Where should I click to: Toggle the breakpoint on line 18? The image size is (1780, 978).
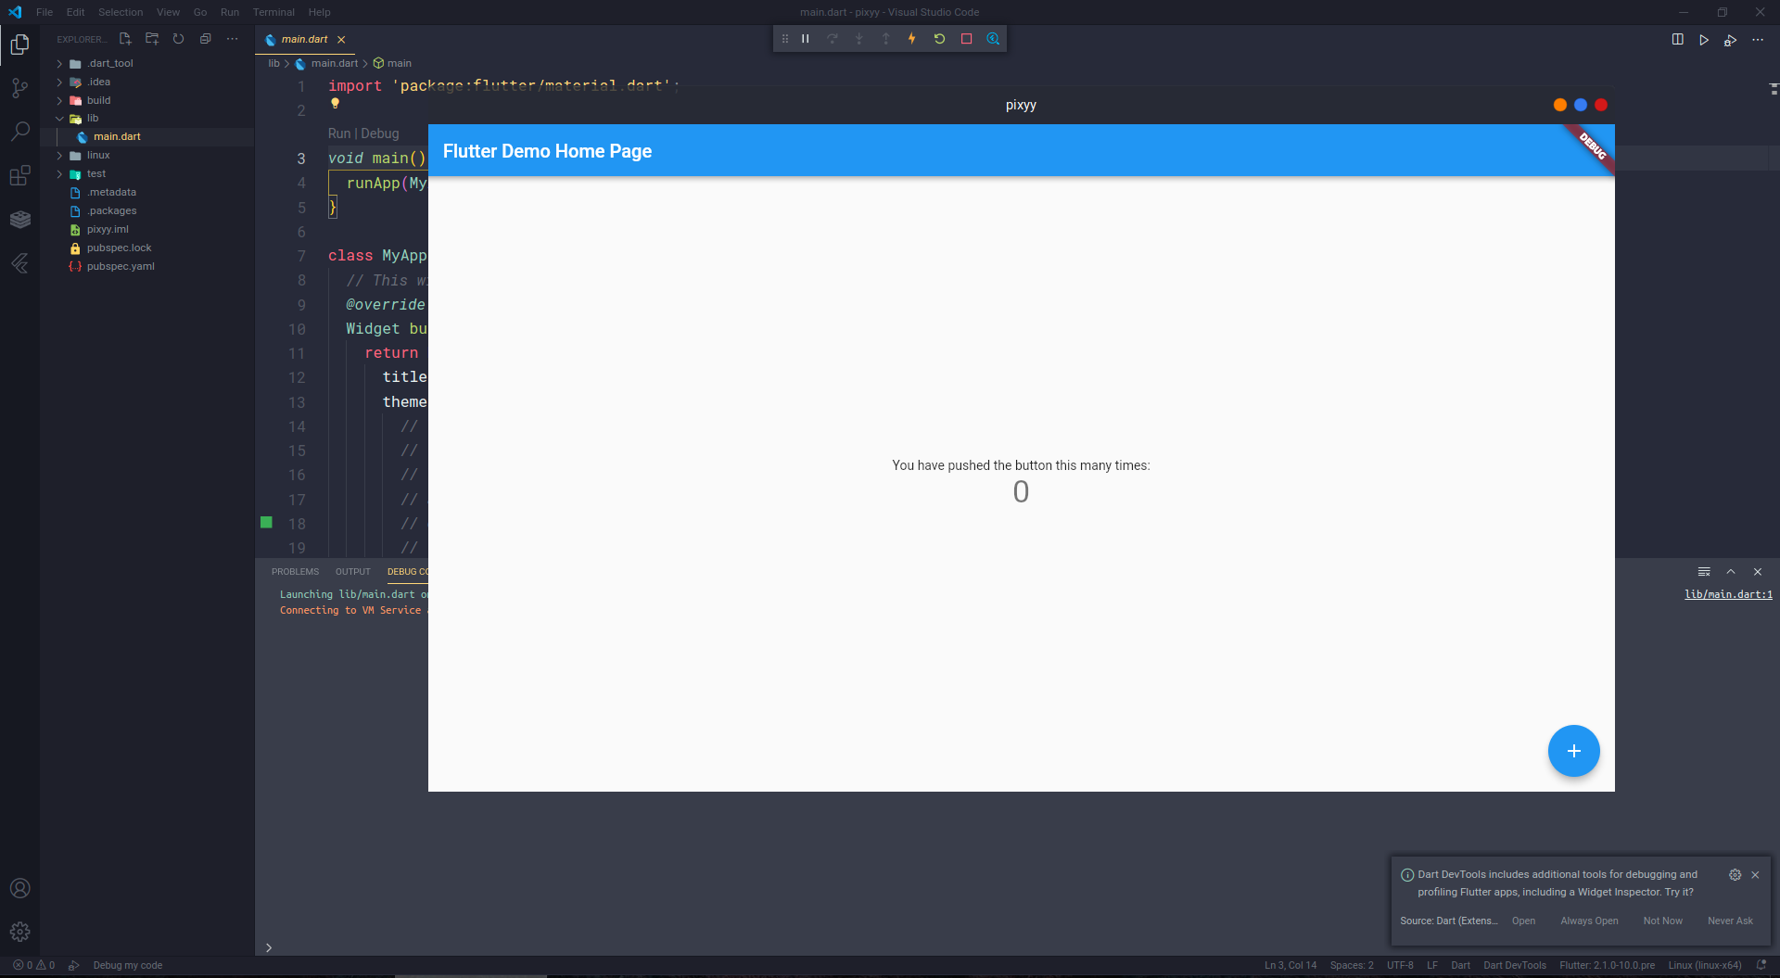[x=266, y=523]
